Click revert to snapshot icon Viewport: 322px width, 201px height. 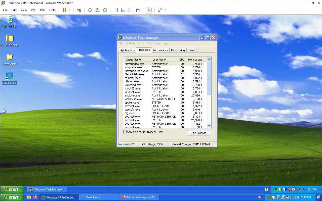[x=97, y=10]
